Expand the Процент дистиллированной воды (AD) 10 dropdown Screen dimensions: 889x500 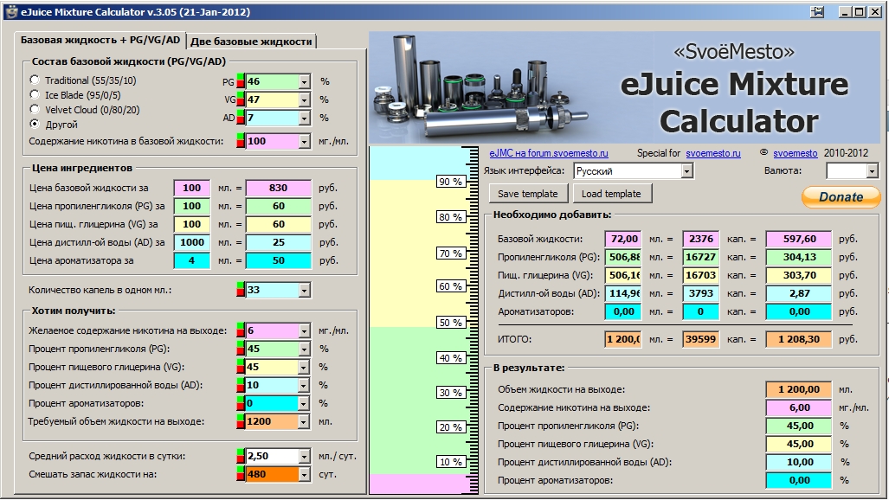305,385
